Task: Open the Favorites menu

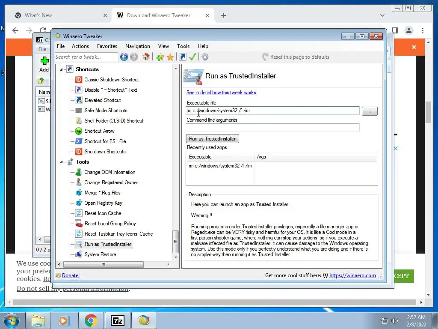Action: point(107,46)
